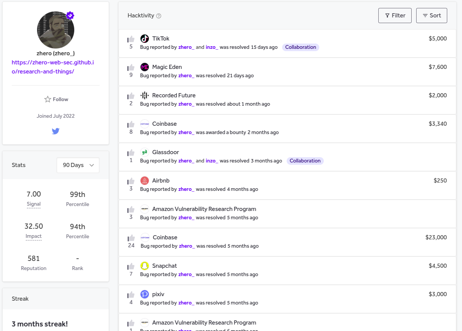Open the first Amazon Vulnerability Research Program link
The height and width of the screenshot is (331, 462).
click(x=204, y=209)
